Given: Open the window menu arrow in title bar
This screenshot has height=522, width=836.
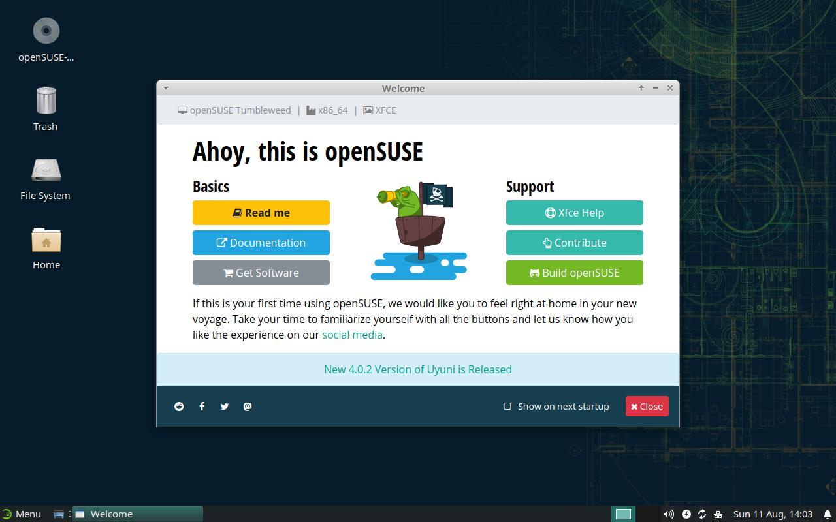Looking at the screenshot, I should click(166, 88).
